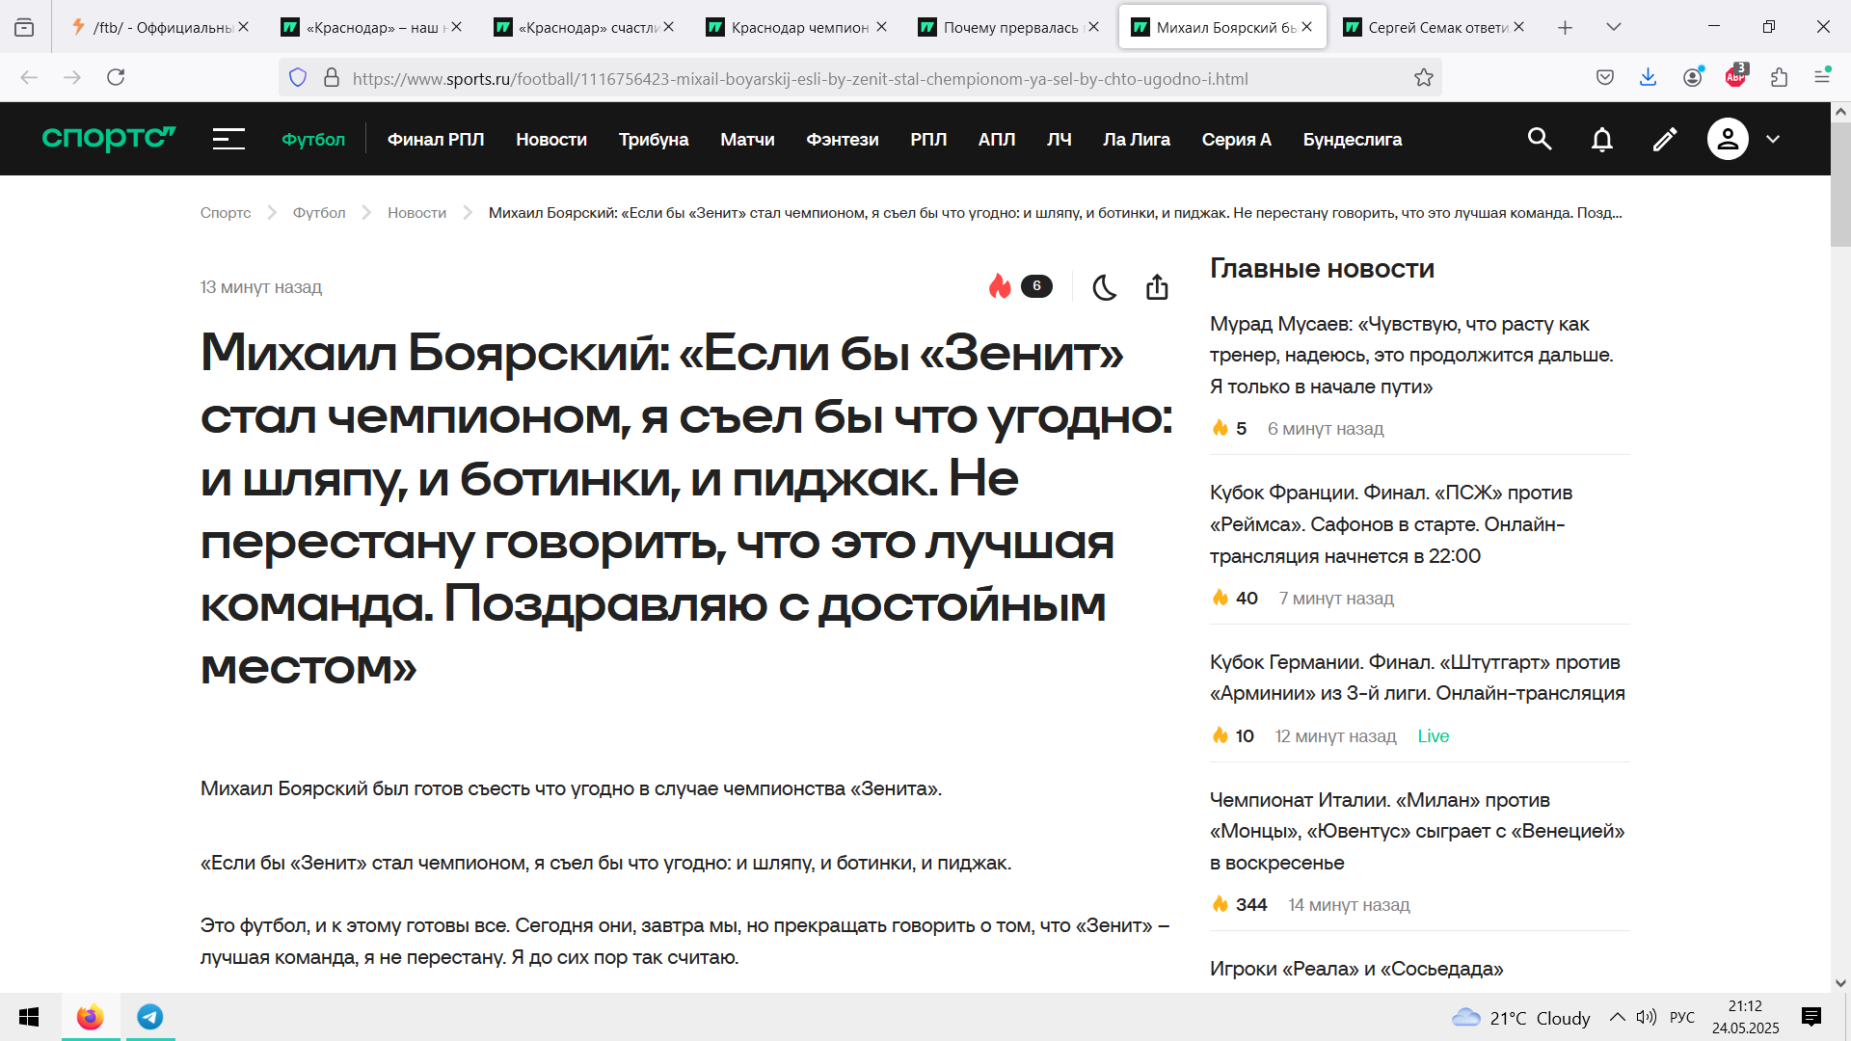
Task: Open Windows Start menu
Action: click(x=29, y=1017)
